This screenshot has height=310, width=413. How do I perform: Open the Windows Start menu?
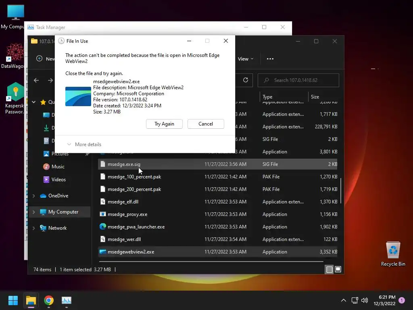(x=13, y=300)
